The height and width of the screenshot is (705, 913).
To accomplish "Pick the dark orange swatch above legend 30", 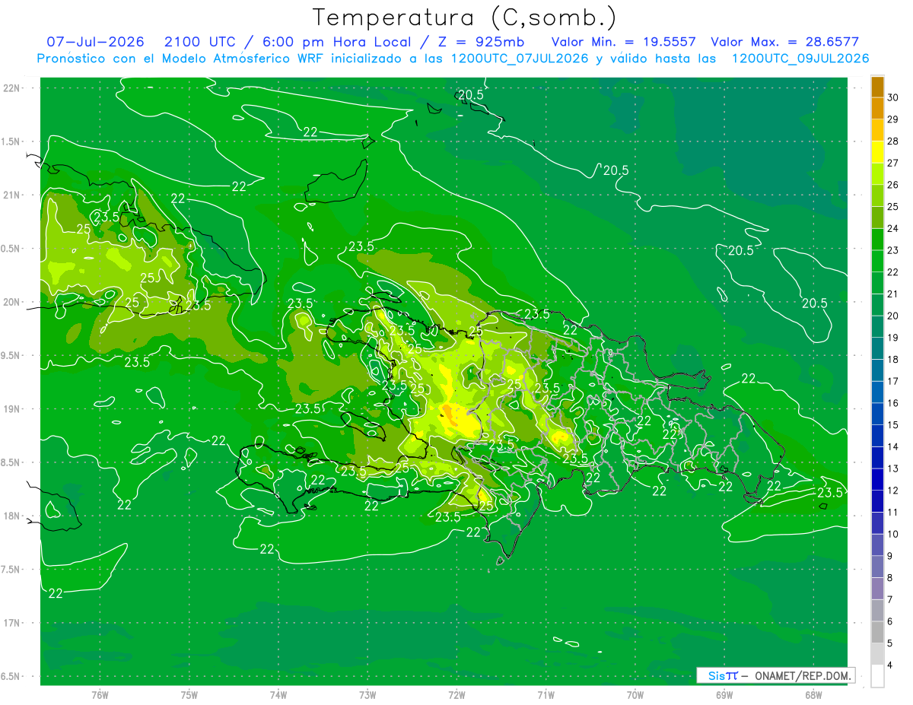I will (877, 87).
